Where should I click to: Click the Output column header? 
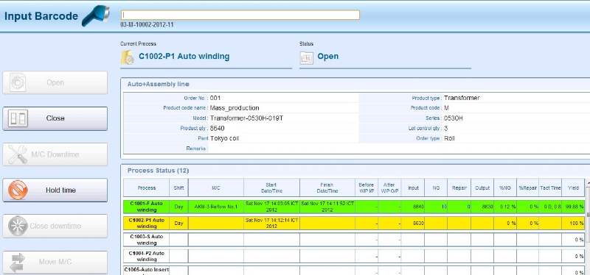(482, 188)
